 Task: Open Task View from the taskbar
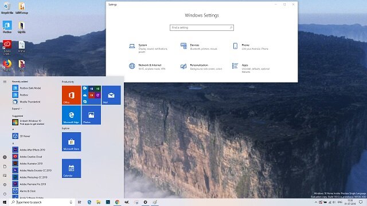point(79,202)
